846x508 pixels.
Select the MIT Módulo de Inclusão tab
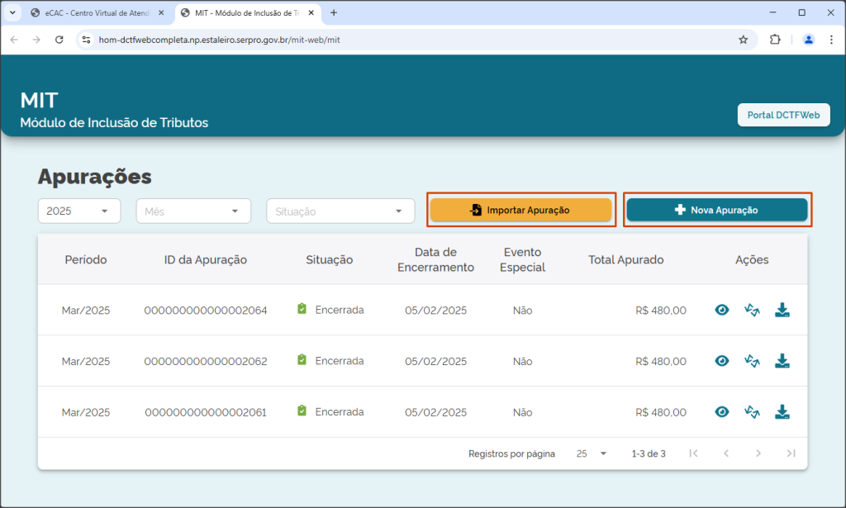click(x=247, y=13)
